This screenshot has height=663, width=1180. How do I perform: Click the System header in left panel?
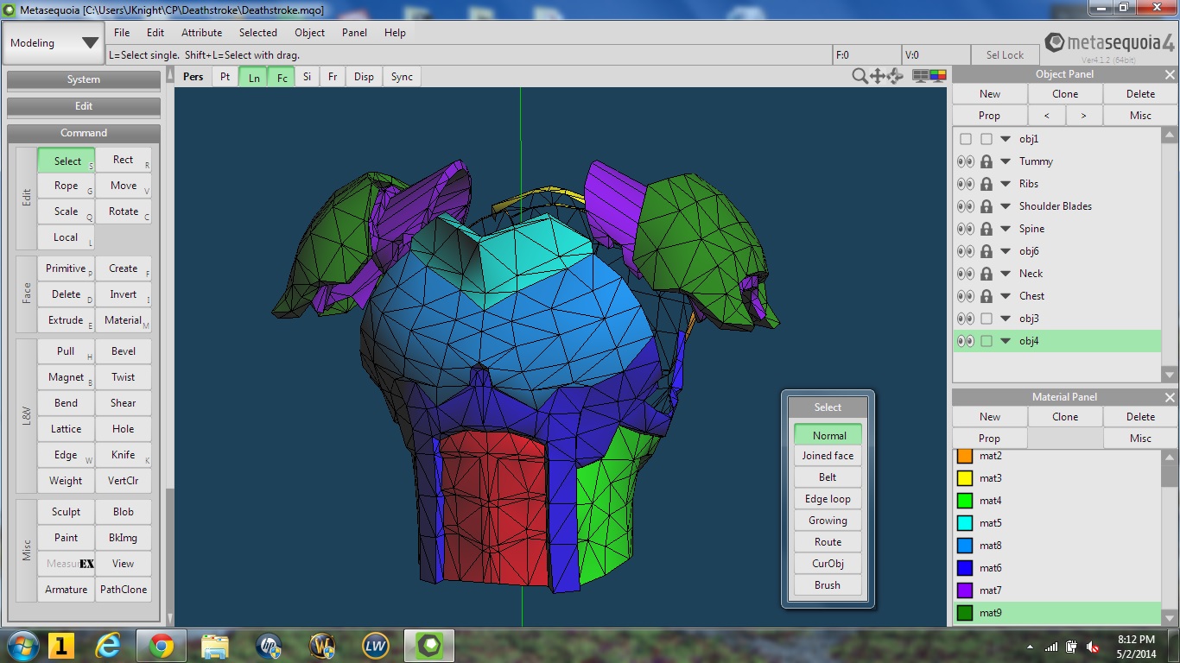(x=84, y=79)
